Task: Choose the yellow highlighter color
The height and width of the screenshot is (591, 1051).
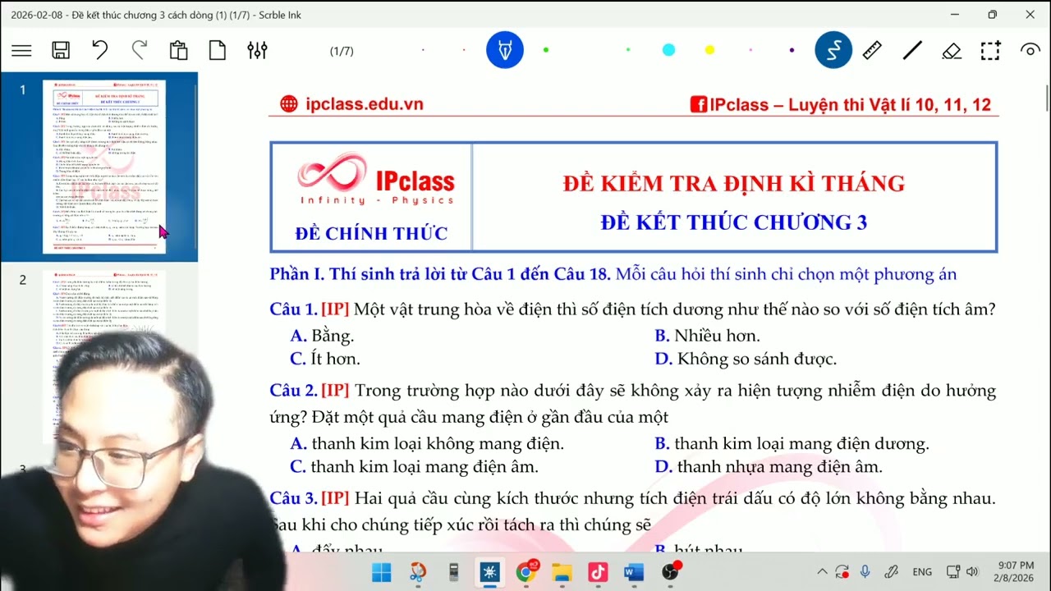Action: (x=709, y=50)
